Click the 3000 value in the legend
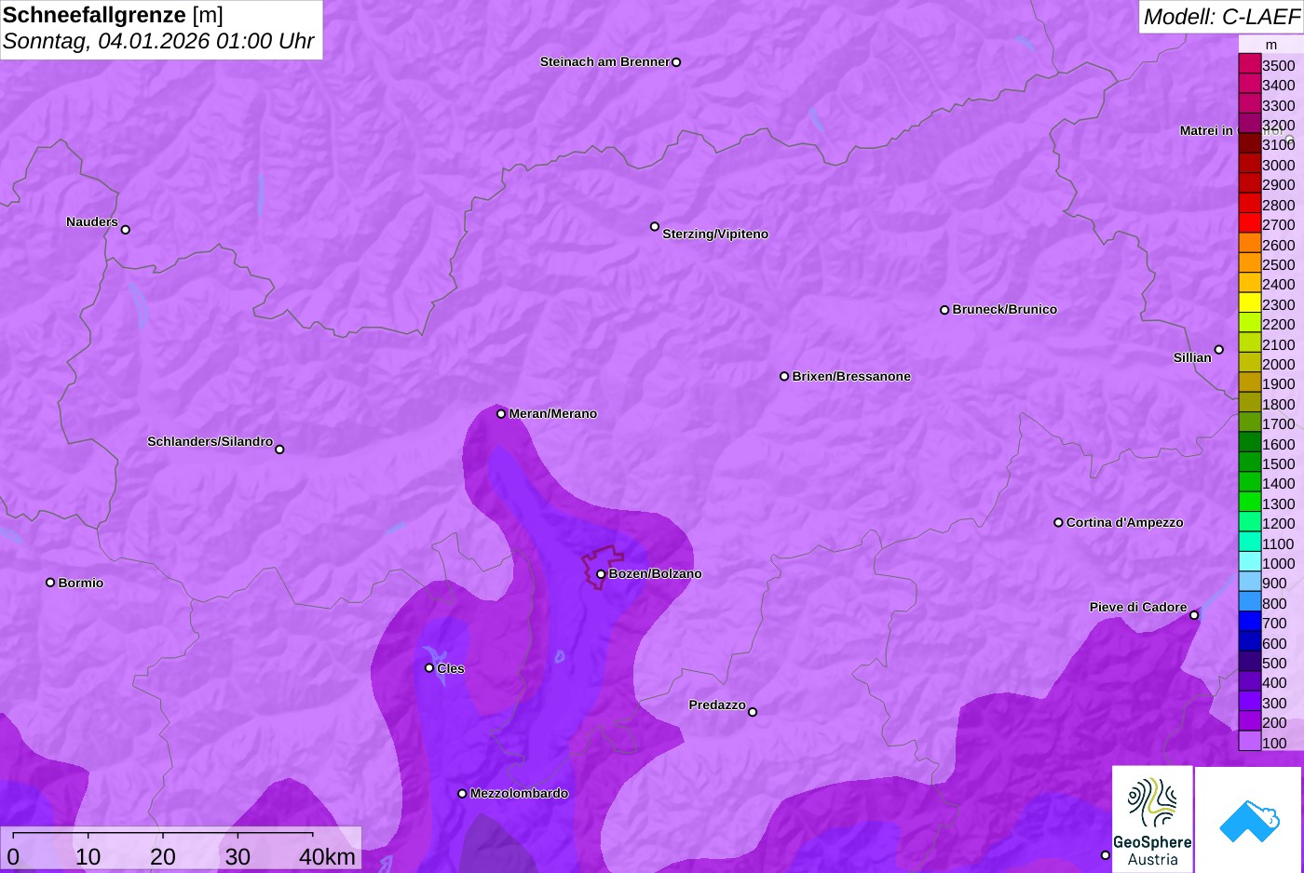This screenshot has height=873, width=1304. click(1279, 166)
